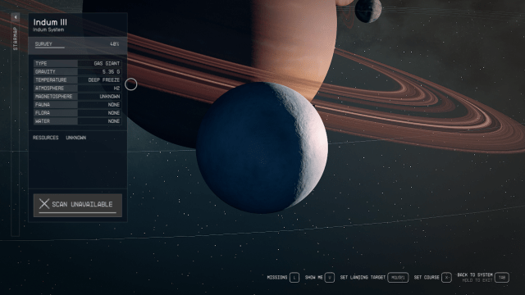The width and height of the screenshot is (525, 295).
Task: Click the Resources Unknown label
Action: point(59,138)
